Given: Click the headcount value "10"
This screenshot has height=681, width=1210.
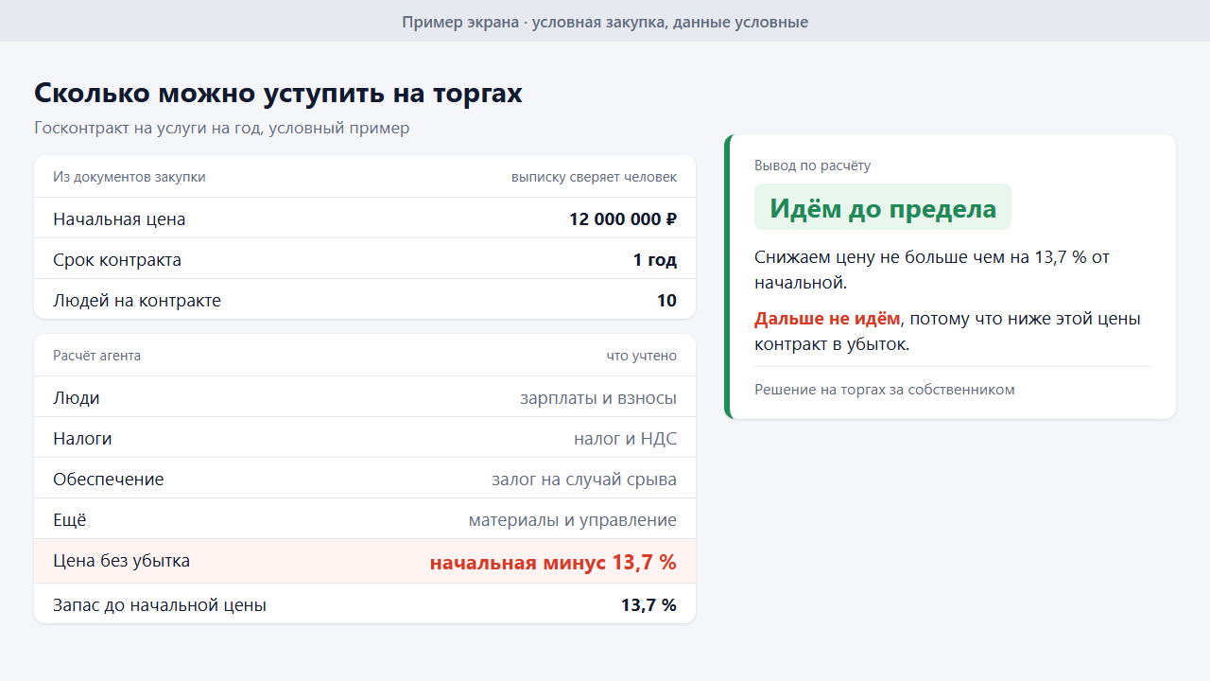Looking at the screenshot, I should click(666, 301).
